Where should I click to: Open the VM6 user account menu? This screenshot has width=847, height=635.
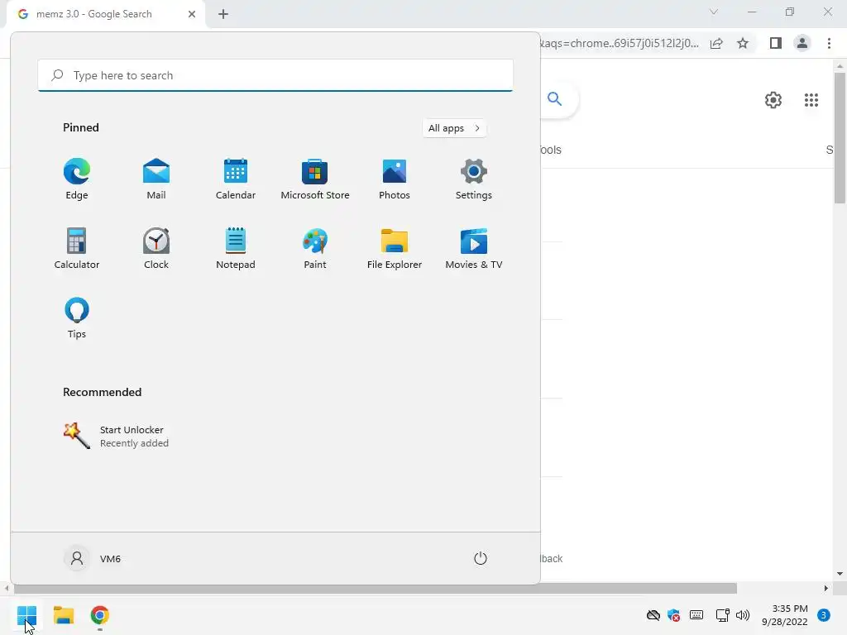coord(93,558)
